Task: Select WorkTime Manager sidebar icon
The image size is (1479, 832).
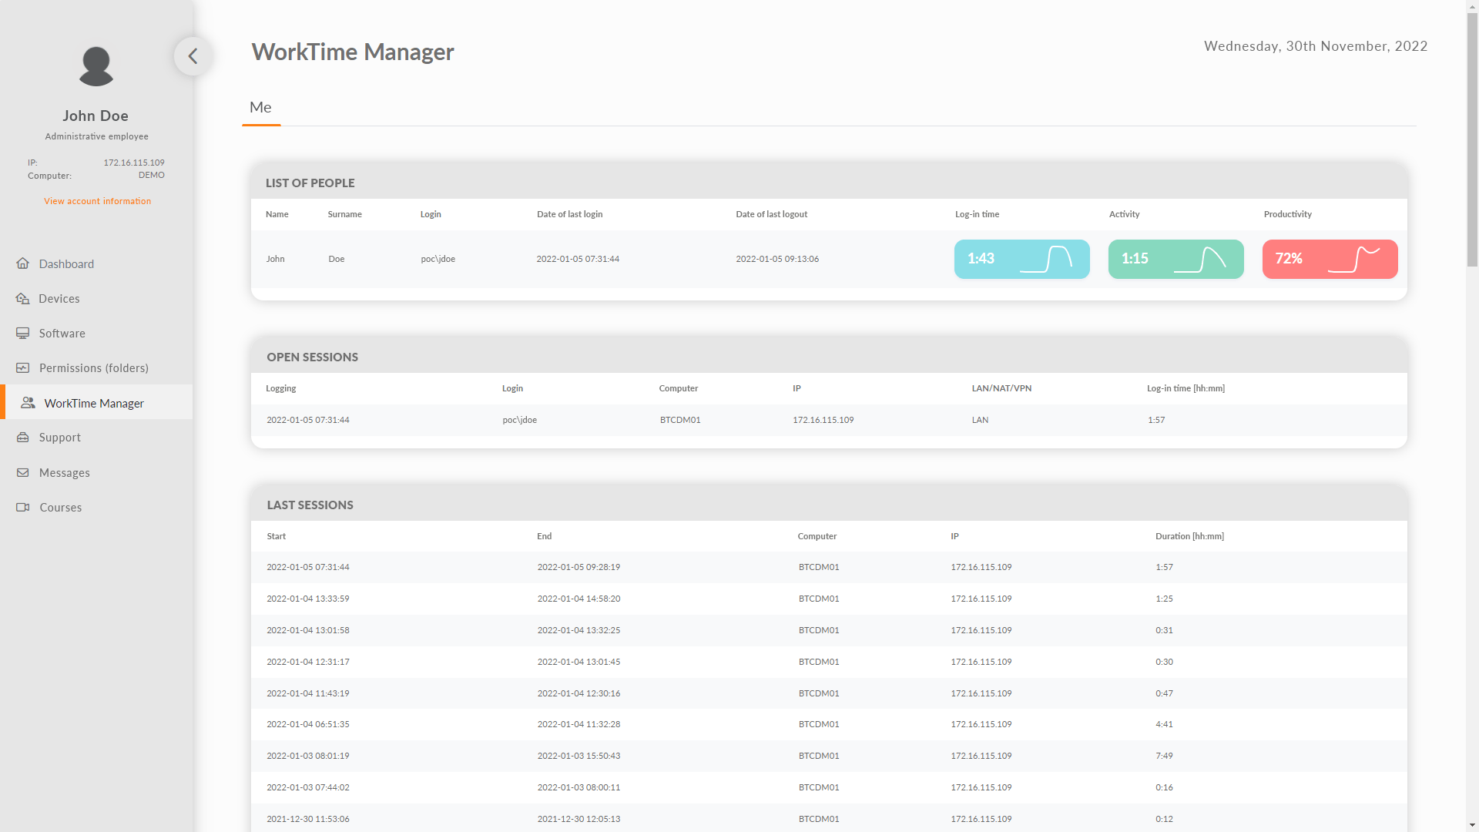Action: 28,401
